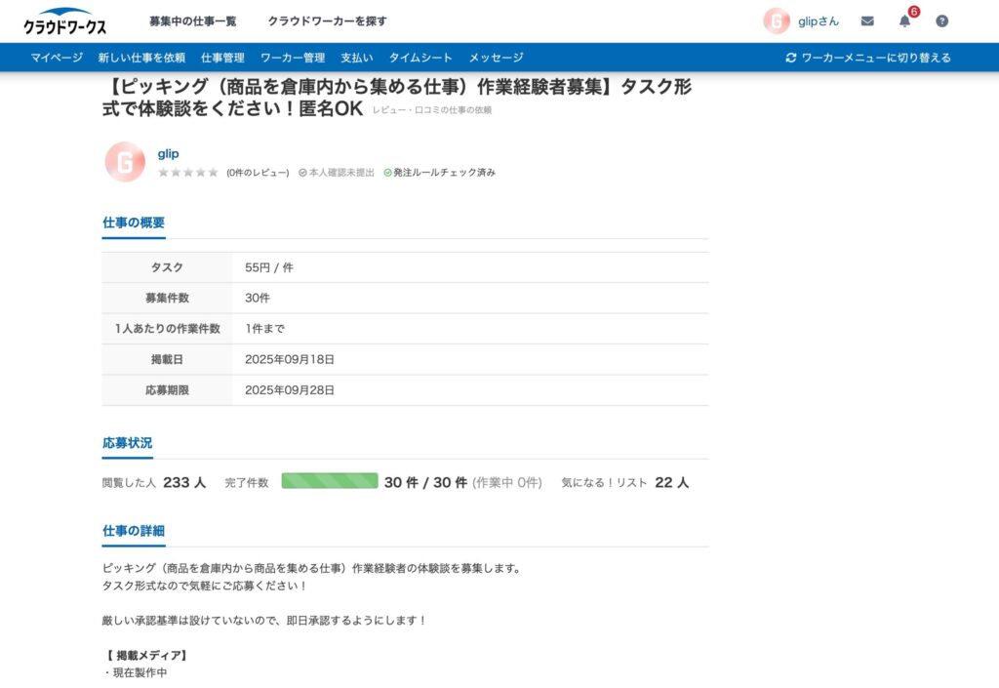Image resolution: width=999 pixels, height=688 pixels.
Task: Open the ワーカー管理 menu
Action: click(293, 58)
